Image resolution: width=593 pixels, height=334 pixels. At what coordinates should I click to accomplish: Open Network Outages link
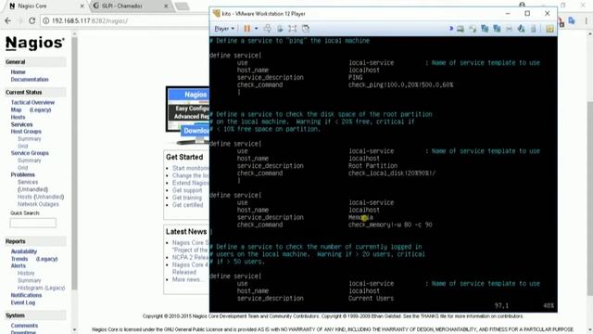point(38,204)
